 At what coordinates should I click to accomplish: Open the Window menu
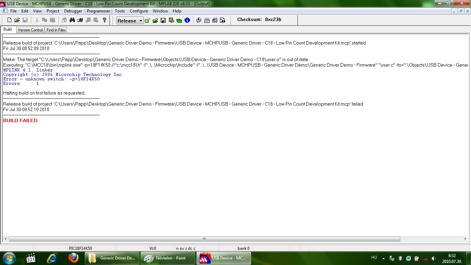(x=160, y=11)
